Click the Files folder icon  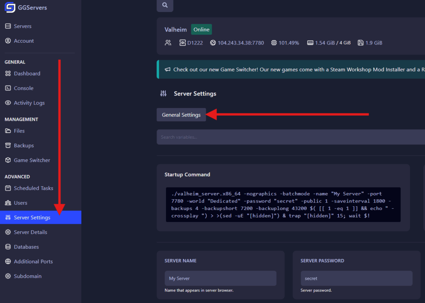pyautogui.click(x=7, y=131)
